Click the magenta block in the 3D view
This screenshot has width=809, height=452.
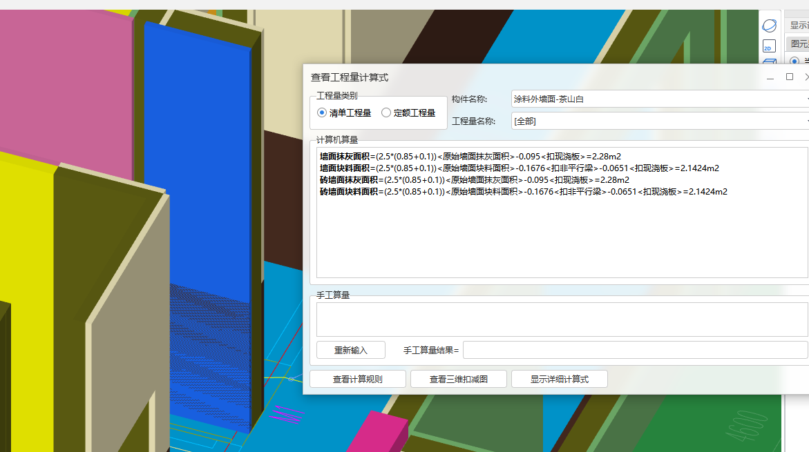(383, 431)
